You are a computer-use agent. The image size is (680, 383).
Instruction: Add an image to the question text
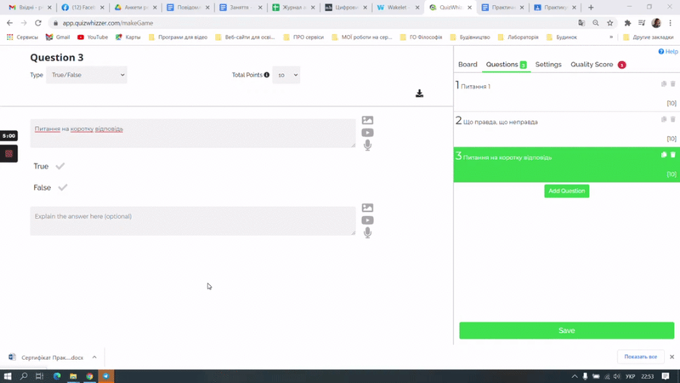367,121
